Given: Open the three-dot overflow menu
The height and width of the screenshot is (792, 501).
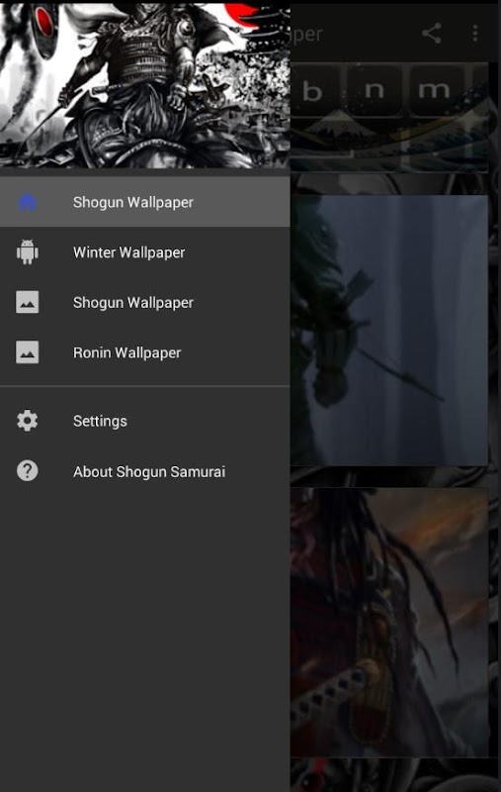Looking at the screenshot, I should pos(474,34).
